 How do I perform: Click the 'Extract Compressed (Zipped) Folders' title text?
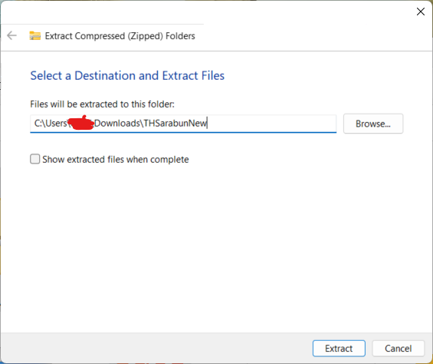tap(120, 36)
